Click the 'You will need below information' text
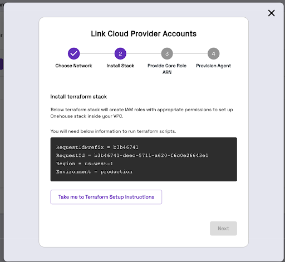The height and width of the screenshot is (262, 285). [113, 131]
